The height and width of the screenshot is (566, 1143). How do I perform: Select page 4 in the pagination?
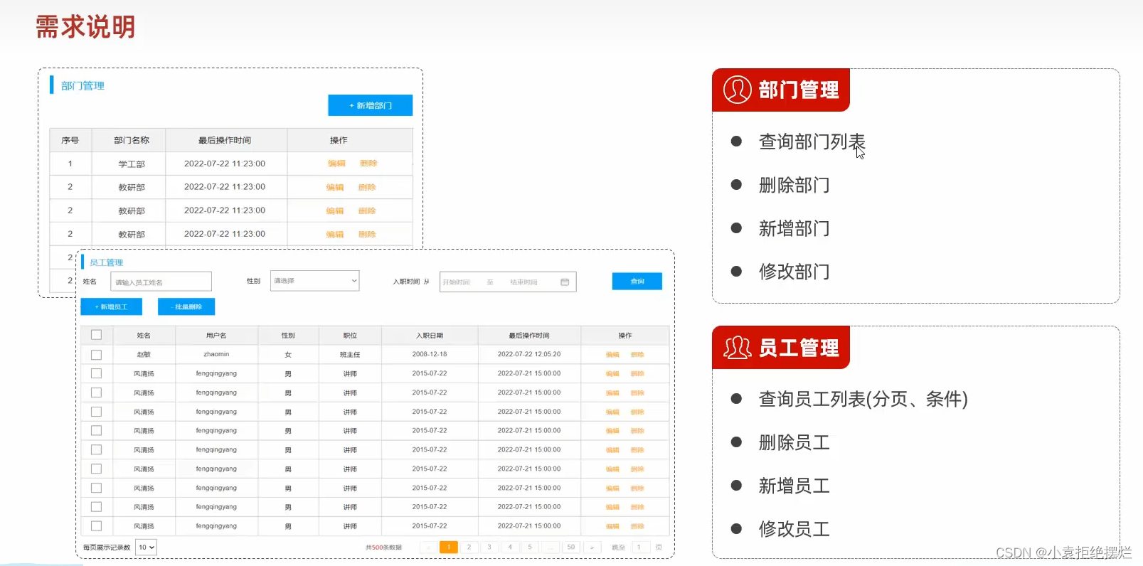510,548
